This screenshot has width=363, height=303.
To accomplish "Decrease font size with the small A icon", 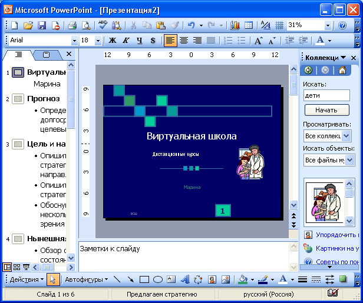I will tap(272, 41).
